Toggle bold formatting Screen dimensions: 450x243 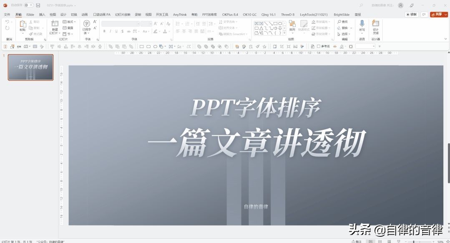tap(105, 31)
